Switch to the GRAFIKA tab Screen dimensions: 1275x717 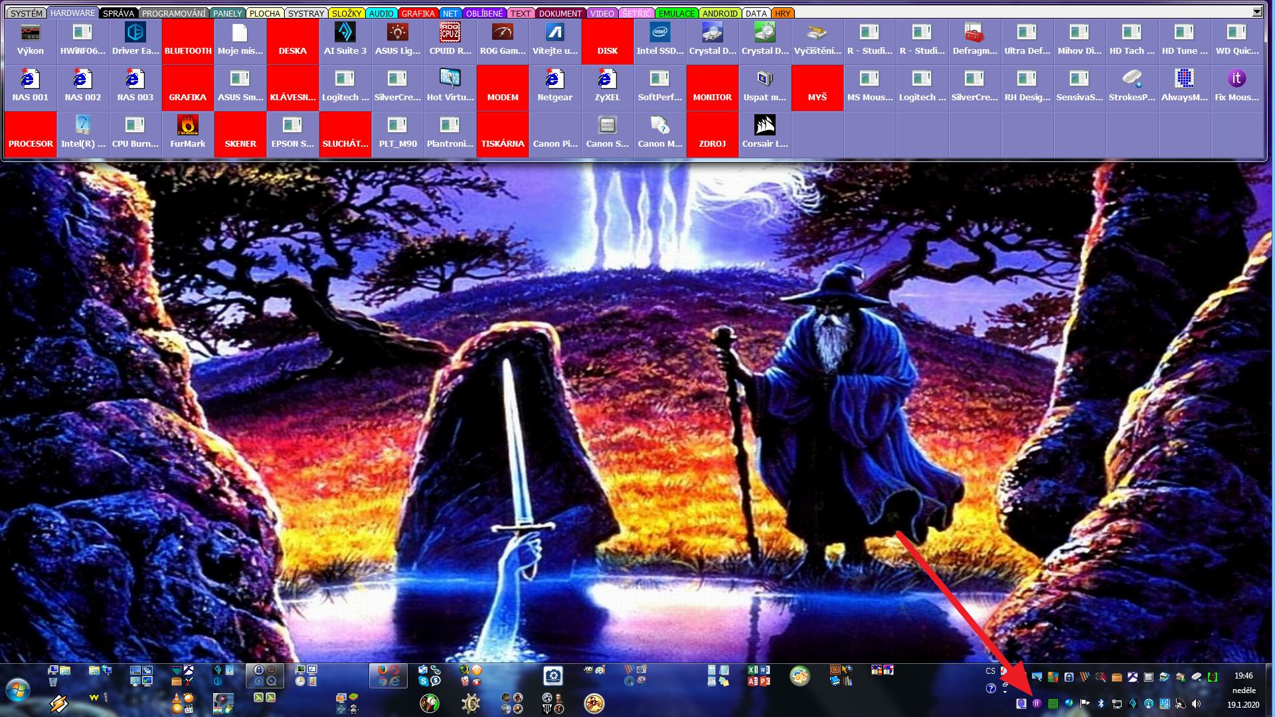(418, 13)
